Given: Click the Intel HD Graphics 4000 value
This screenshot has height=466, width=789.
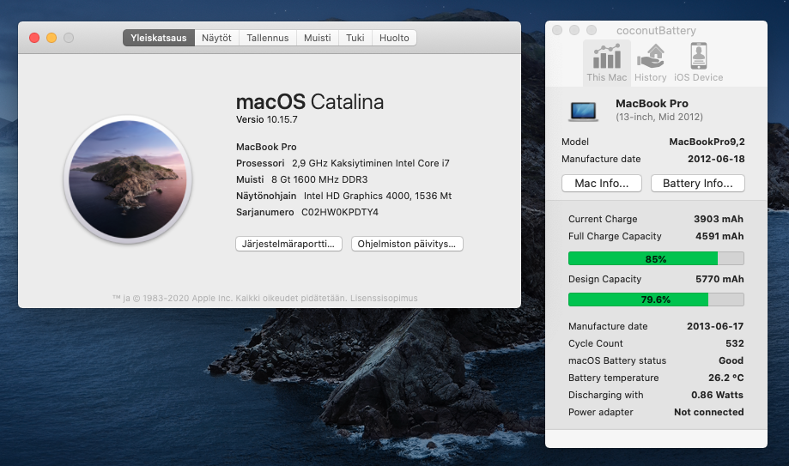Looking at the screenshot, I should click(378, 196).
